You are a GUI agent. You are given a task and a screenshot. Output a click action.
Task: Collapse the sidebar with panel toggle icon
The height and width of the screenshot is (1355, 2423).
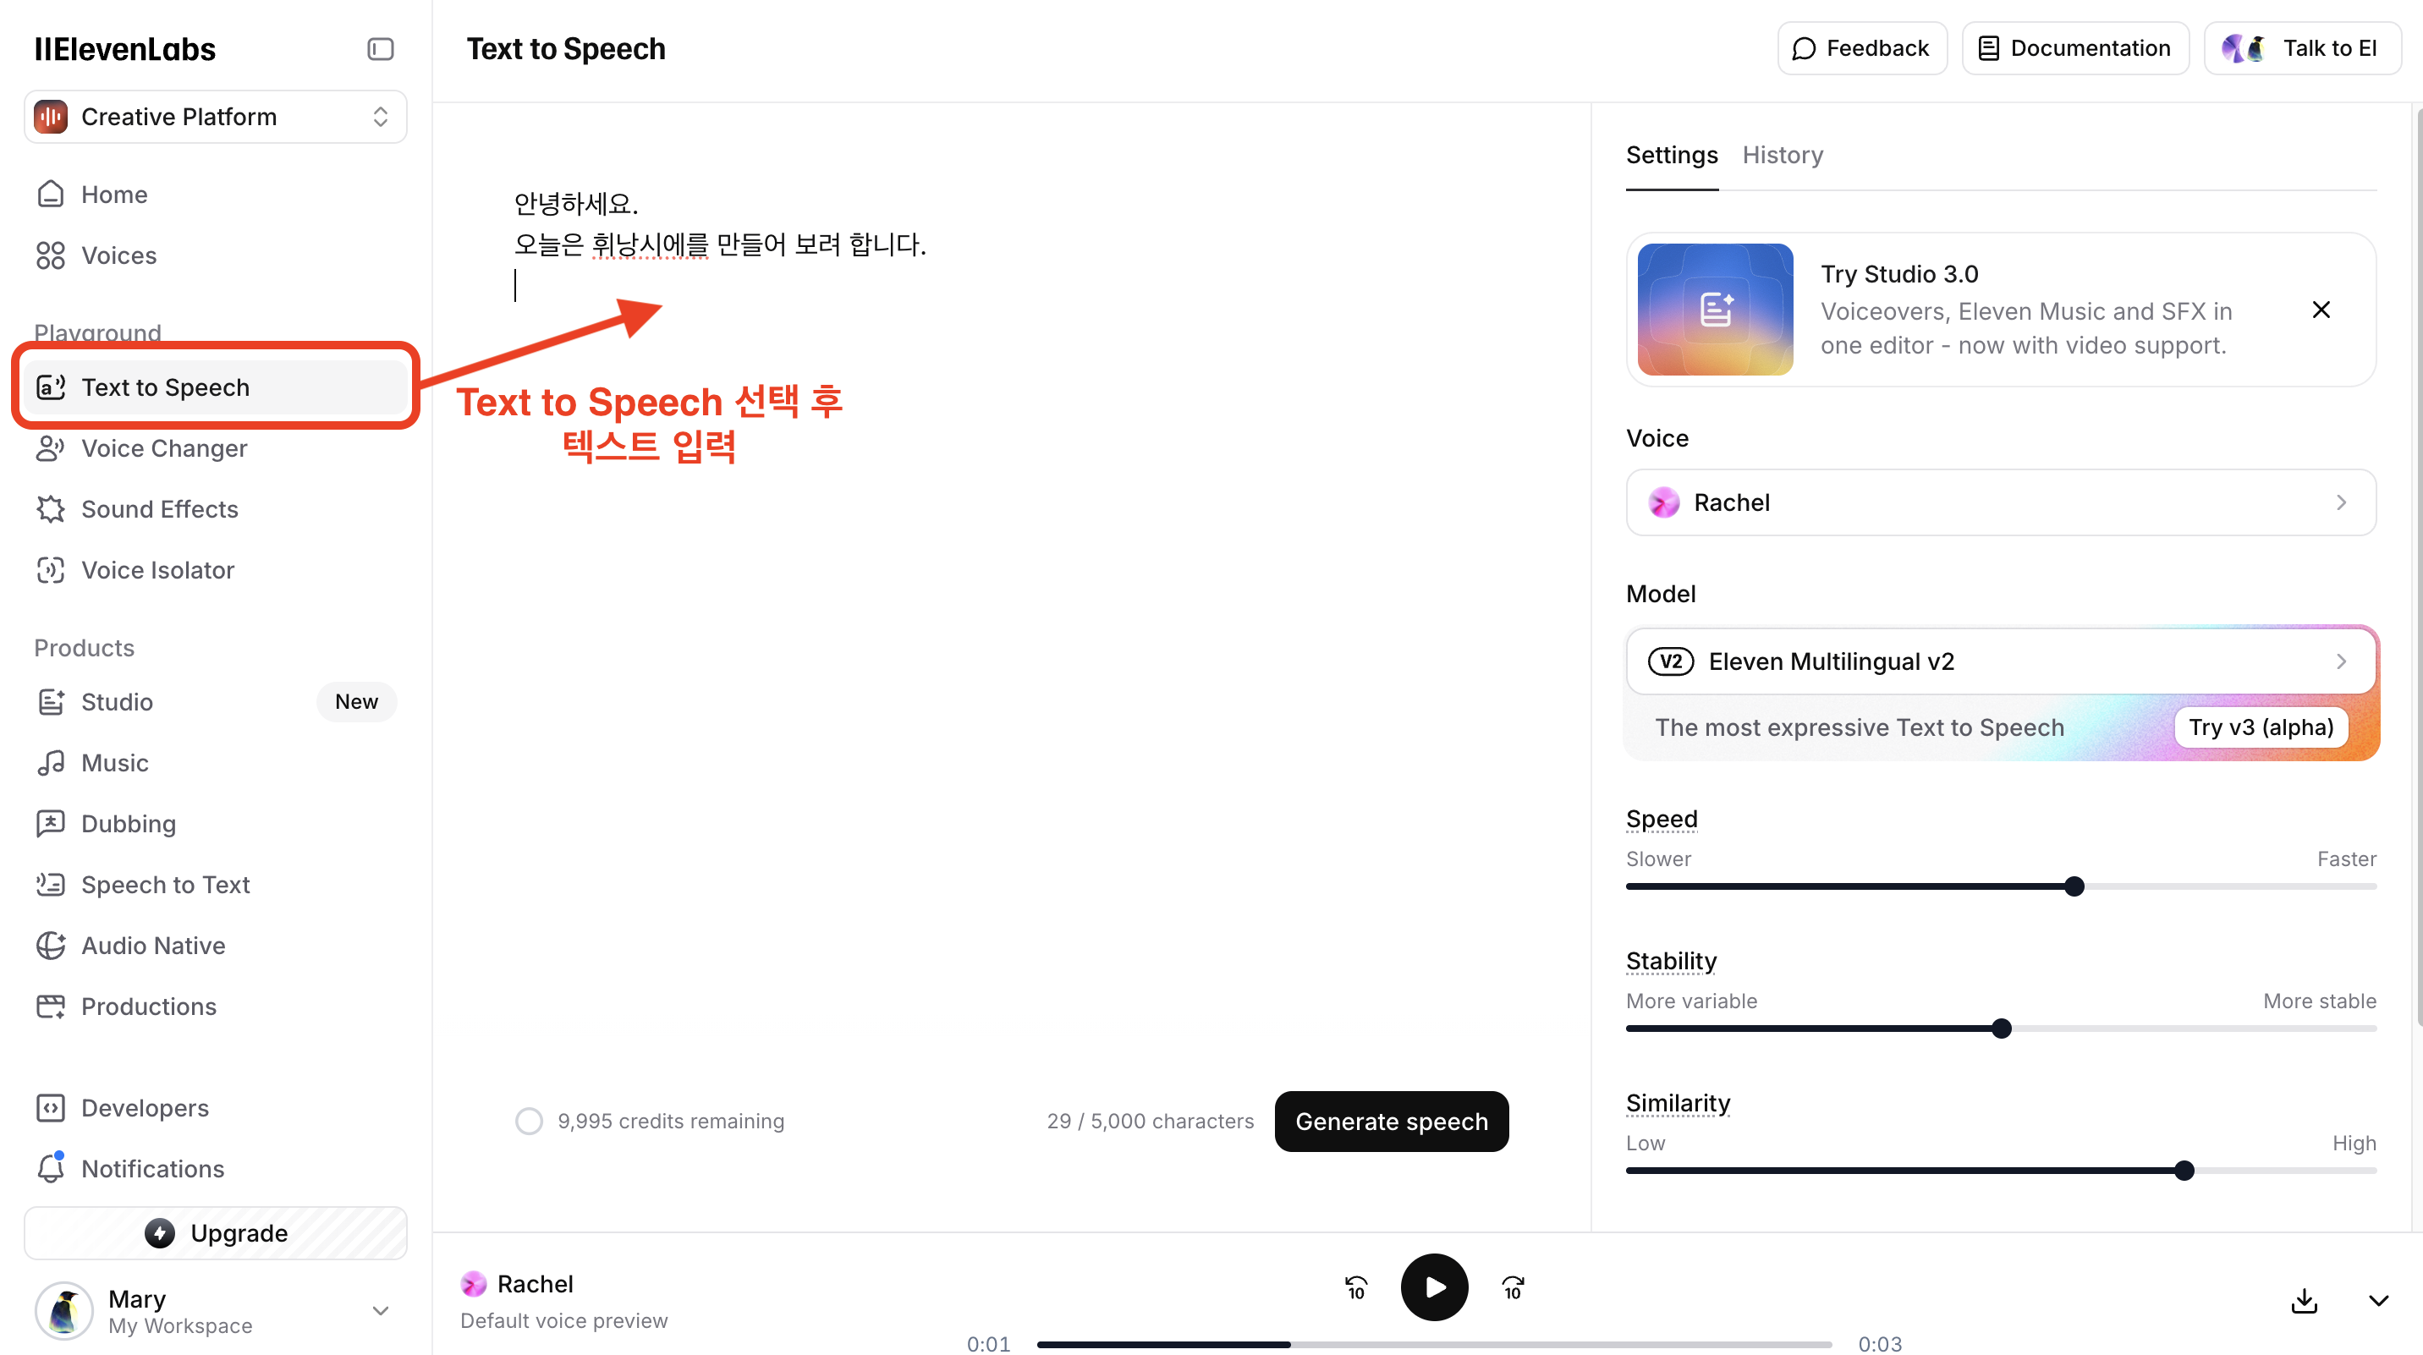pos(380,49)
